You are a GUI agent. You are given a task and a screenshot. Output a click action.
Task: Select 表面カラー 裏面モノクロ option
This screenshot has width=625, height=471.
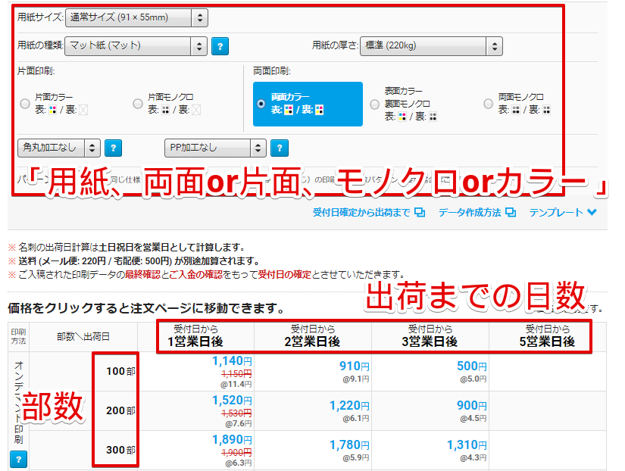coord(373,104)
